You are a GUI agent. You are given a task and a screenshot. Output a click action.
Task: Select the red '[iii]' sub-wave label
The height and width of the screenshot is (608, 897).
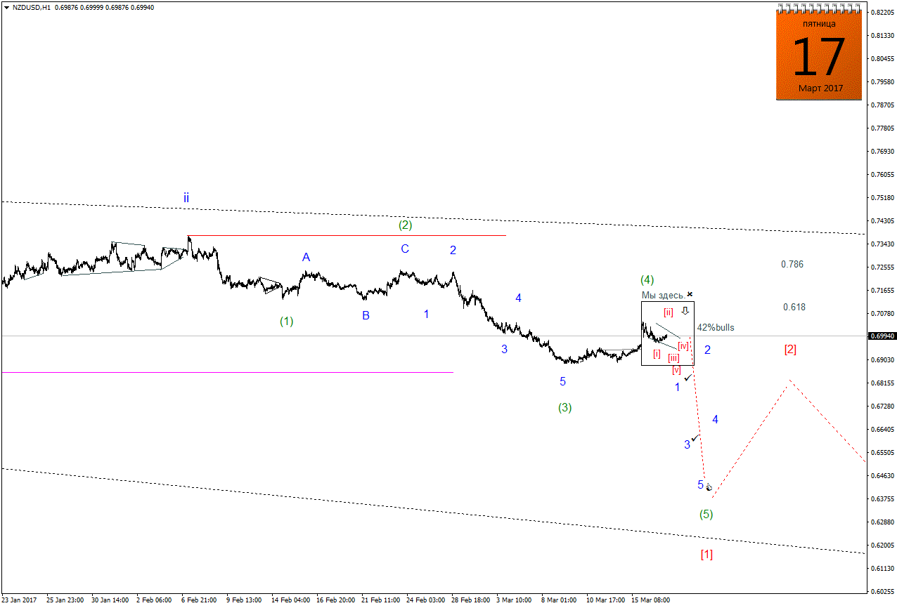pos(673,358)
